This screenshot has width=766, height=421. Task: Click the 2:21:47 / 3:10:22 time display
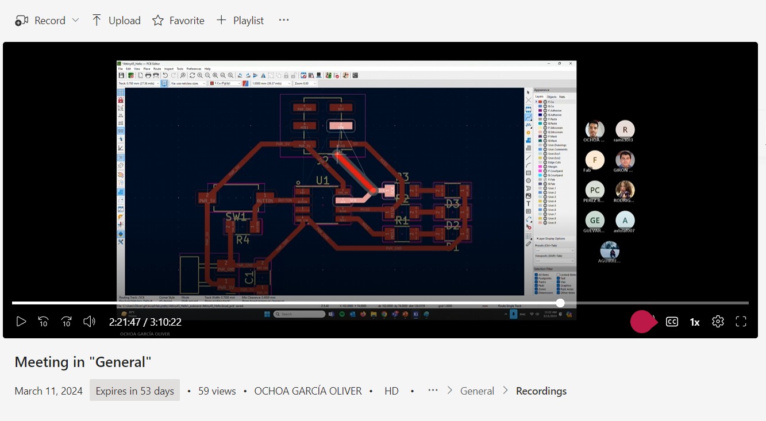[x=145, y=322]
